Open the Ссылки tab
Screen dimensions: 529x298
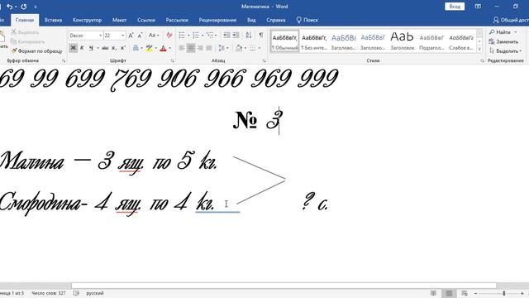pos(146,20)
